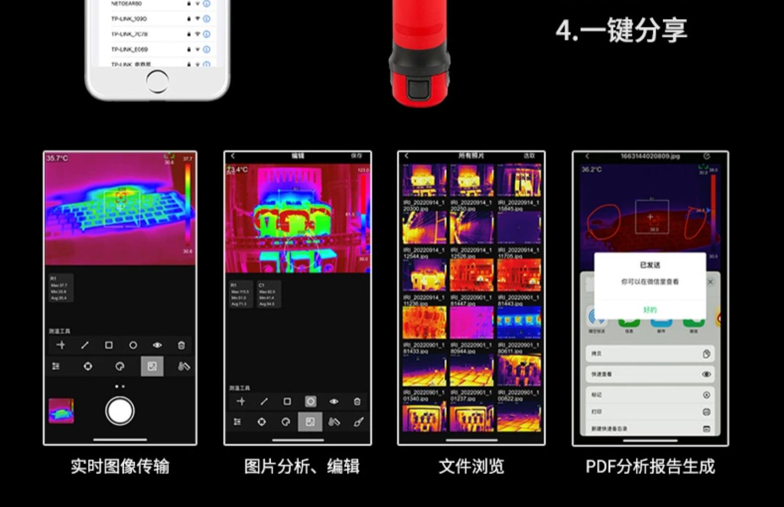Open thumbnail IRI_20220914_115645.jpg
784x507 pixels.
pyautogui.click(x=519, y=180)
